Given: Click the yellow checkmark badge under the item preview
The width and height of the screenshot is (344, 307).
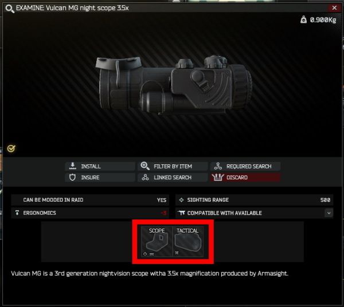Looking at the screenshot, I should click(x=11, y=148).
